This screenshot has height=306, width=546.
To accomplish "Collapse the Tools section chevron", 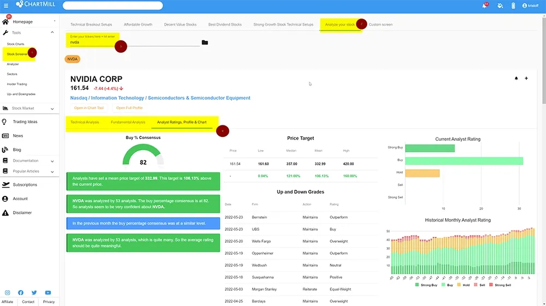I will 52,32.
